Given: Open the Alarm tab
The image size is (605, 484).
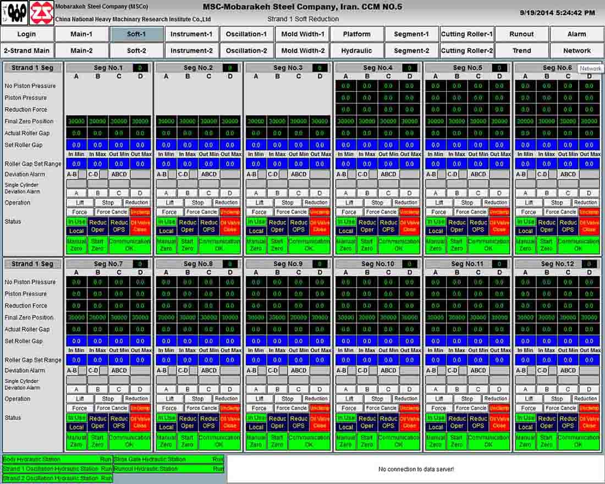Looking at the screenshot, I should (x=577, y=34).
